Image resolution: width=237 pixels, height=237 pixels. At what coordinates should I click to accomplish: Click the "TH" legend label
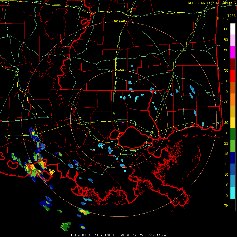point(226,206)
